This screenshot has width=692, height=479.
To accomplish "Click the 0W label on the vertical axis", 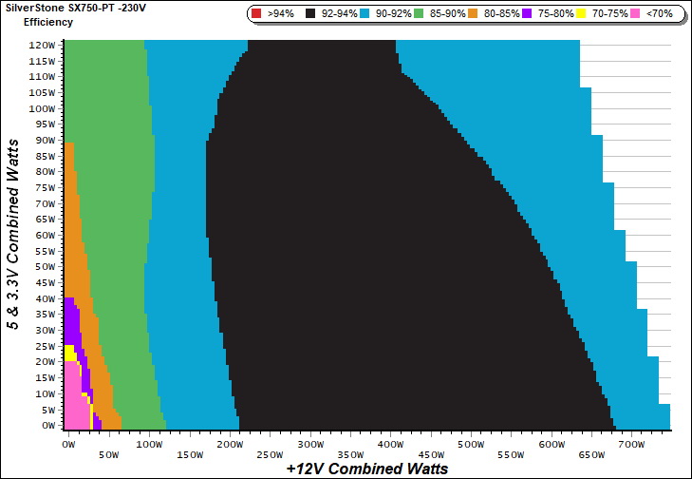I will tap(47, 426).
